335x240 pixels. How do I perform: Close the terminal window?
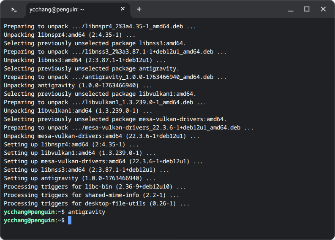point(323,9)
